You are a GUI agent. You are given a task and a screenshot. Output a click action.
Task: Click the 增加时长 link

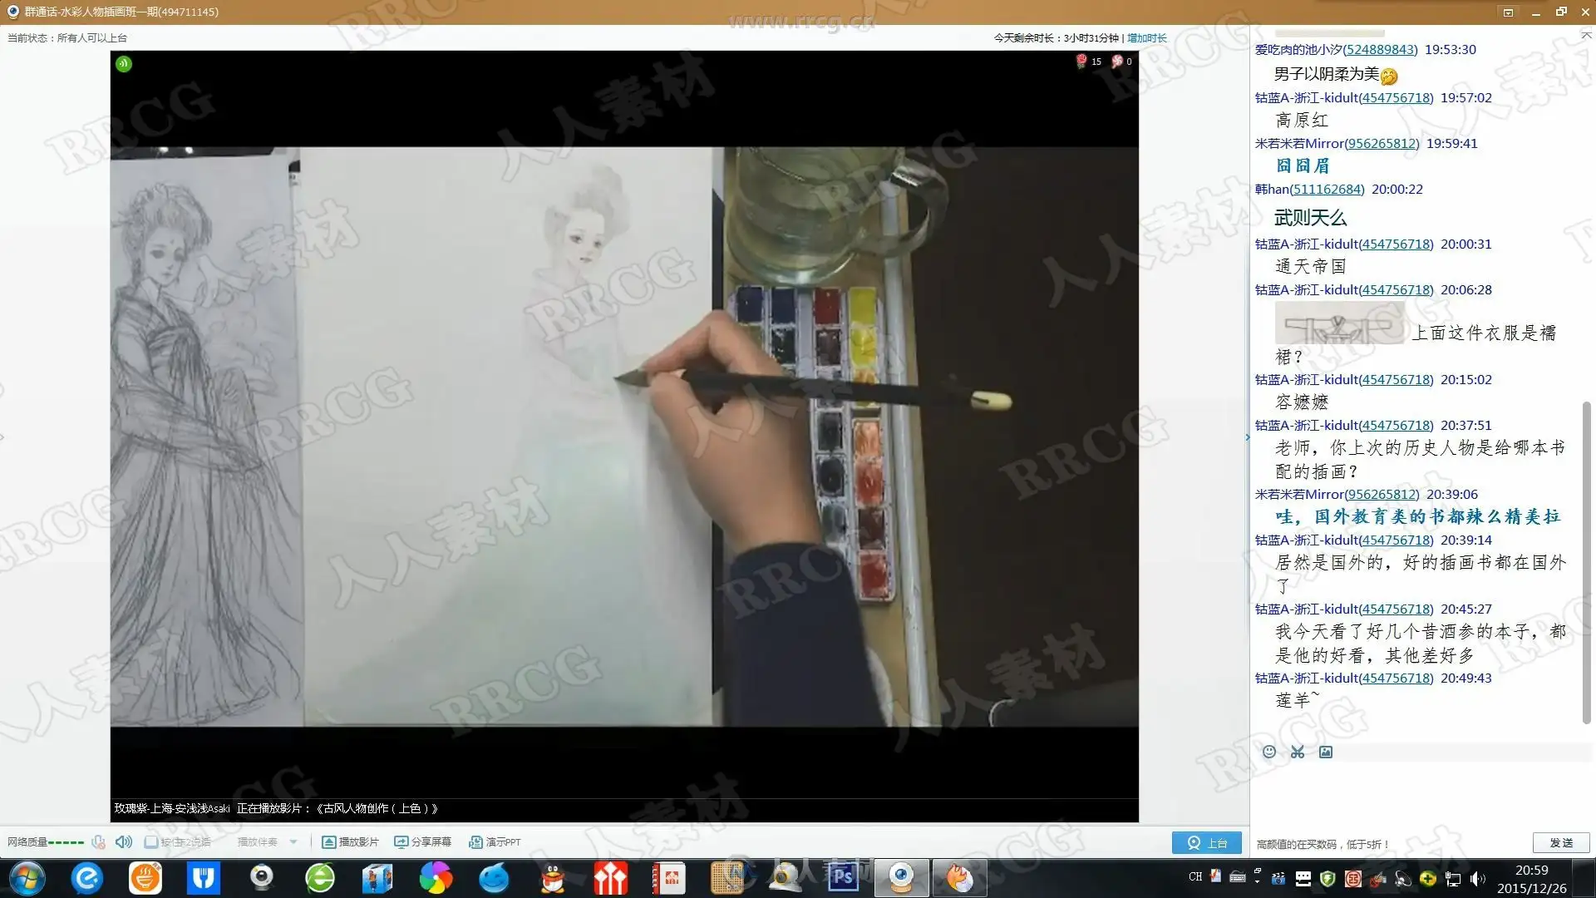click(x=1146, y=38)
